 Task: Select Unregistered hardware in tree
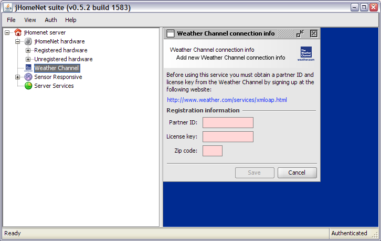(x=63, y=59)
